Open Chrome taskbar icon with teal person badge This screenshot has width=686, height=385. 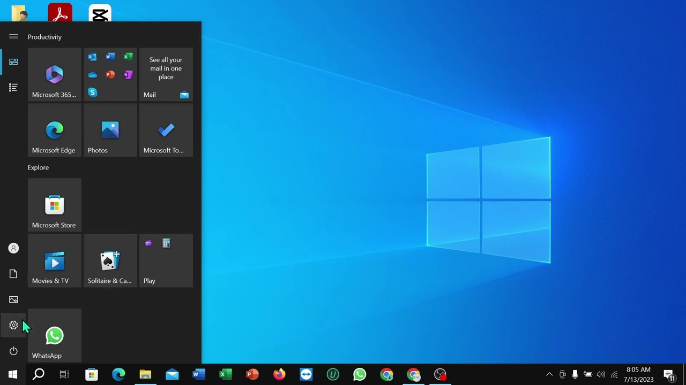coord(386,374)
